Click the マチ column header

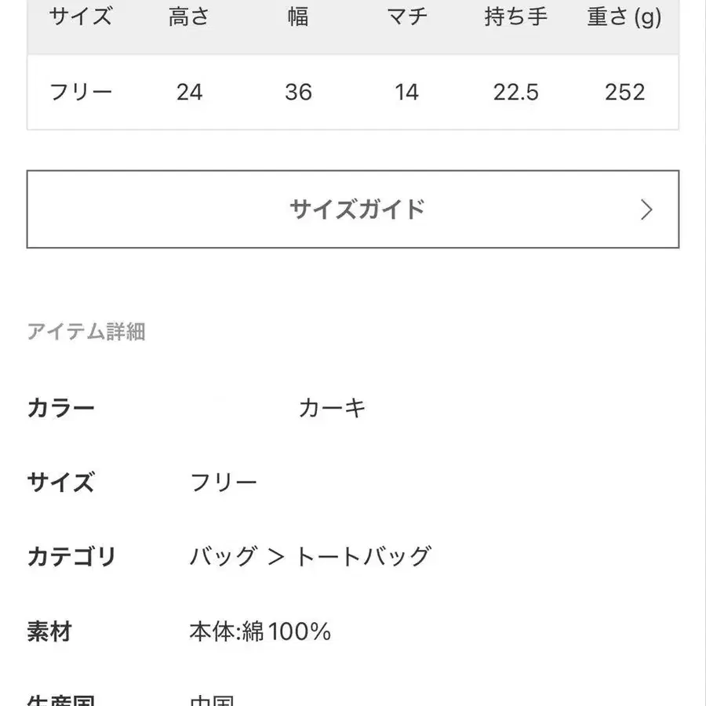click(406, 16)
